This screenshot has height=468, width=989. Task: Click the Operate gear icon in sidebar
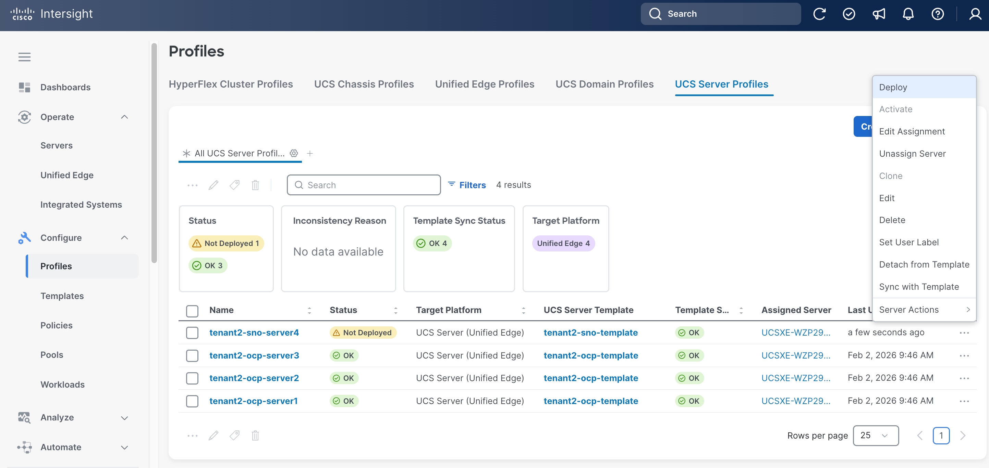tap(25, 117)
